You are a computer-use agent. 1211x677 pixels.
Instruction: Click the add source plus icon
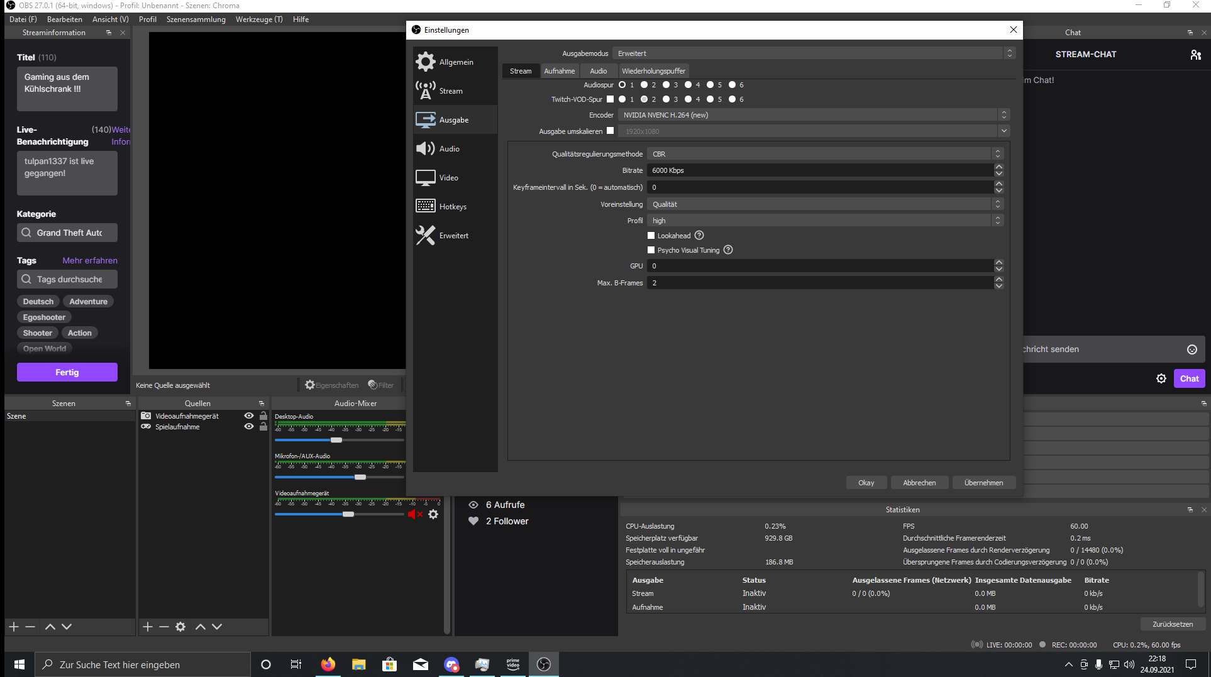148,627
